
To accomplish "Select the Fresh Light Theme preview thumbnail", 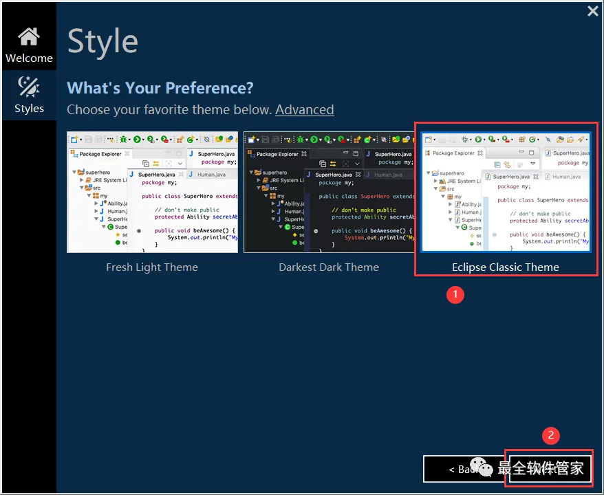I will pos(152,192).
